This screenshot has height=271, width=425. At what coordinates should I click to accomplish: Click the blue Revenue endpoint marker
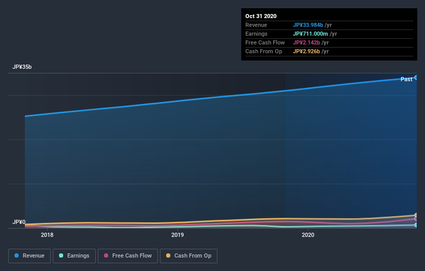tap(416, 78)
